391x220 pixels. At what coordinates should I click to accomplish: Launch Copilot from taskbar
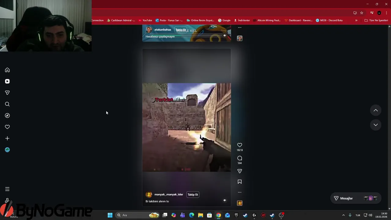pyautogui.click(x=174, y=215)
